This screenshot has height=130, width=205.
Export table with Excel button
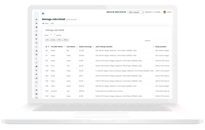[x=53, y=40]
